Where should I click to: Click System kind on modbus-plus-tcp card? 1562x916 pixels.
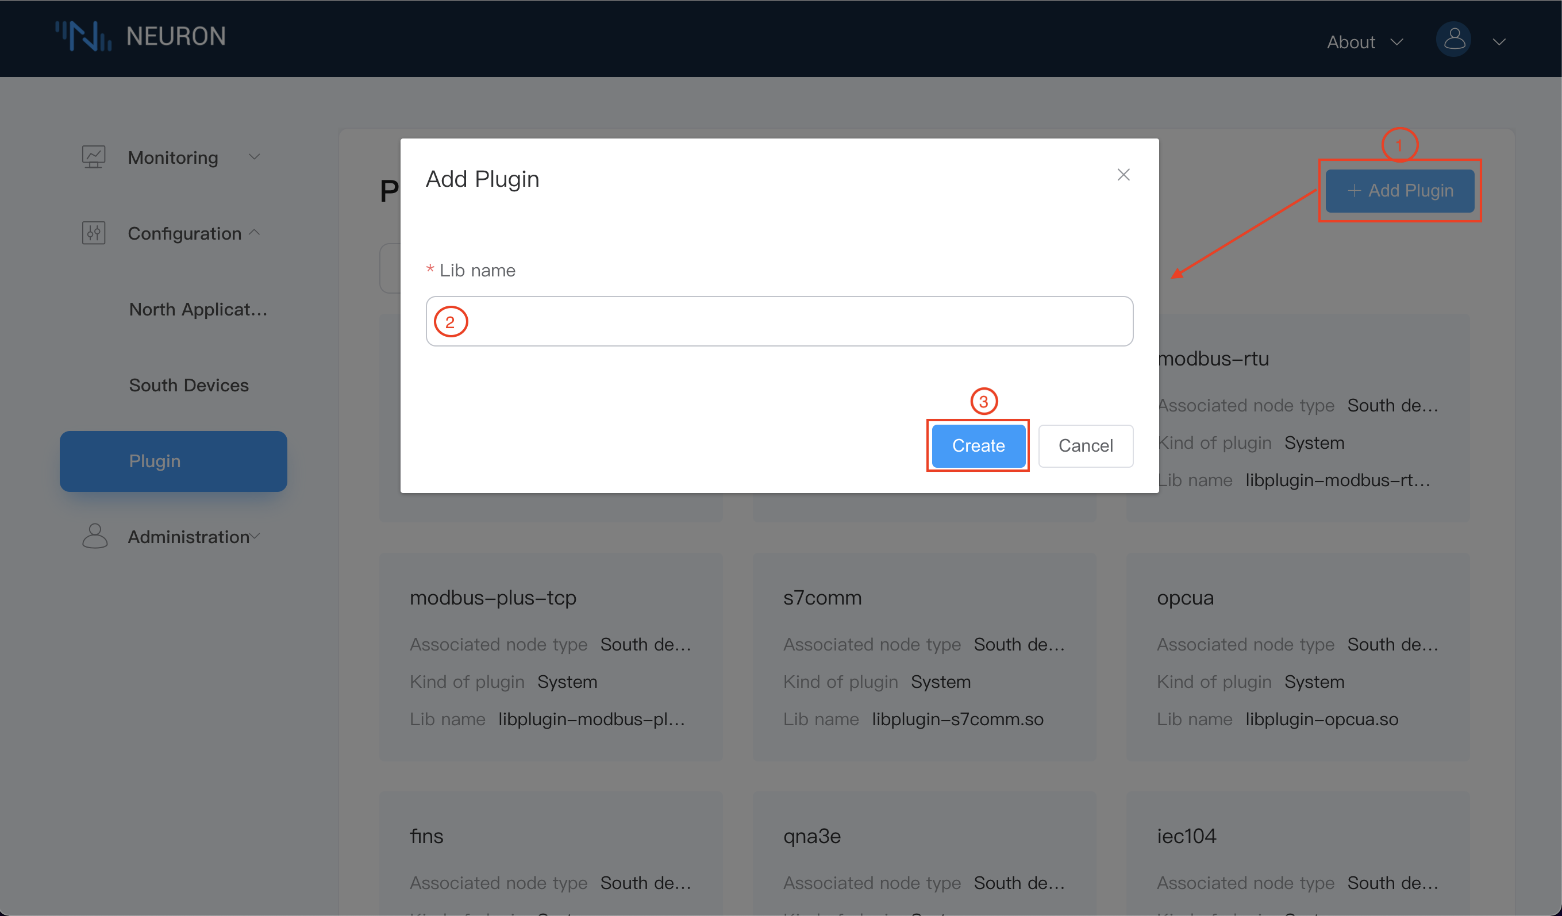click(x=567, y=682)
